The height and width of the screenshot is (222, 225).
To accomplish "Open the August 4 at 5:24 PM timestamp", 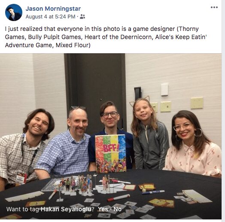I will coord(50,17).
